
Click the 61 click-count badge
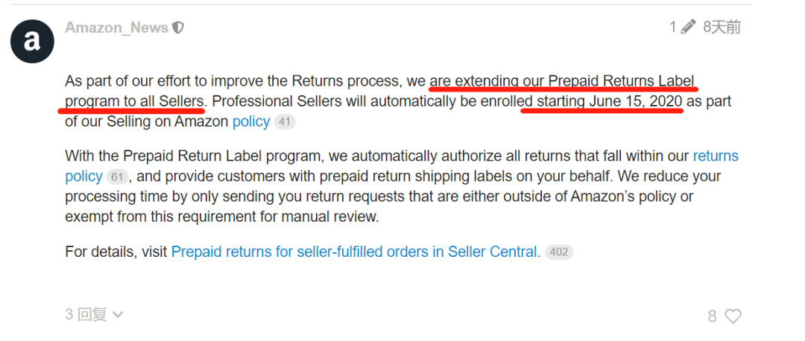point(118,177)
